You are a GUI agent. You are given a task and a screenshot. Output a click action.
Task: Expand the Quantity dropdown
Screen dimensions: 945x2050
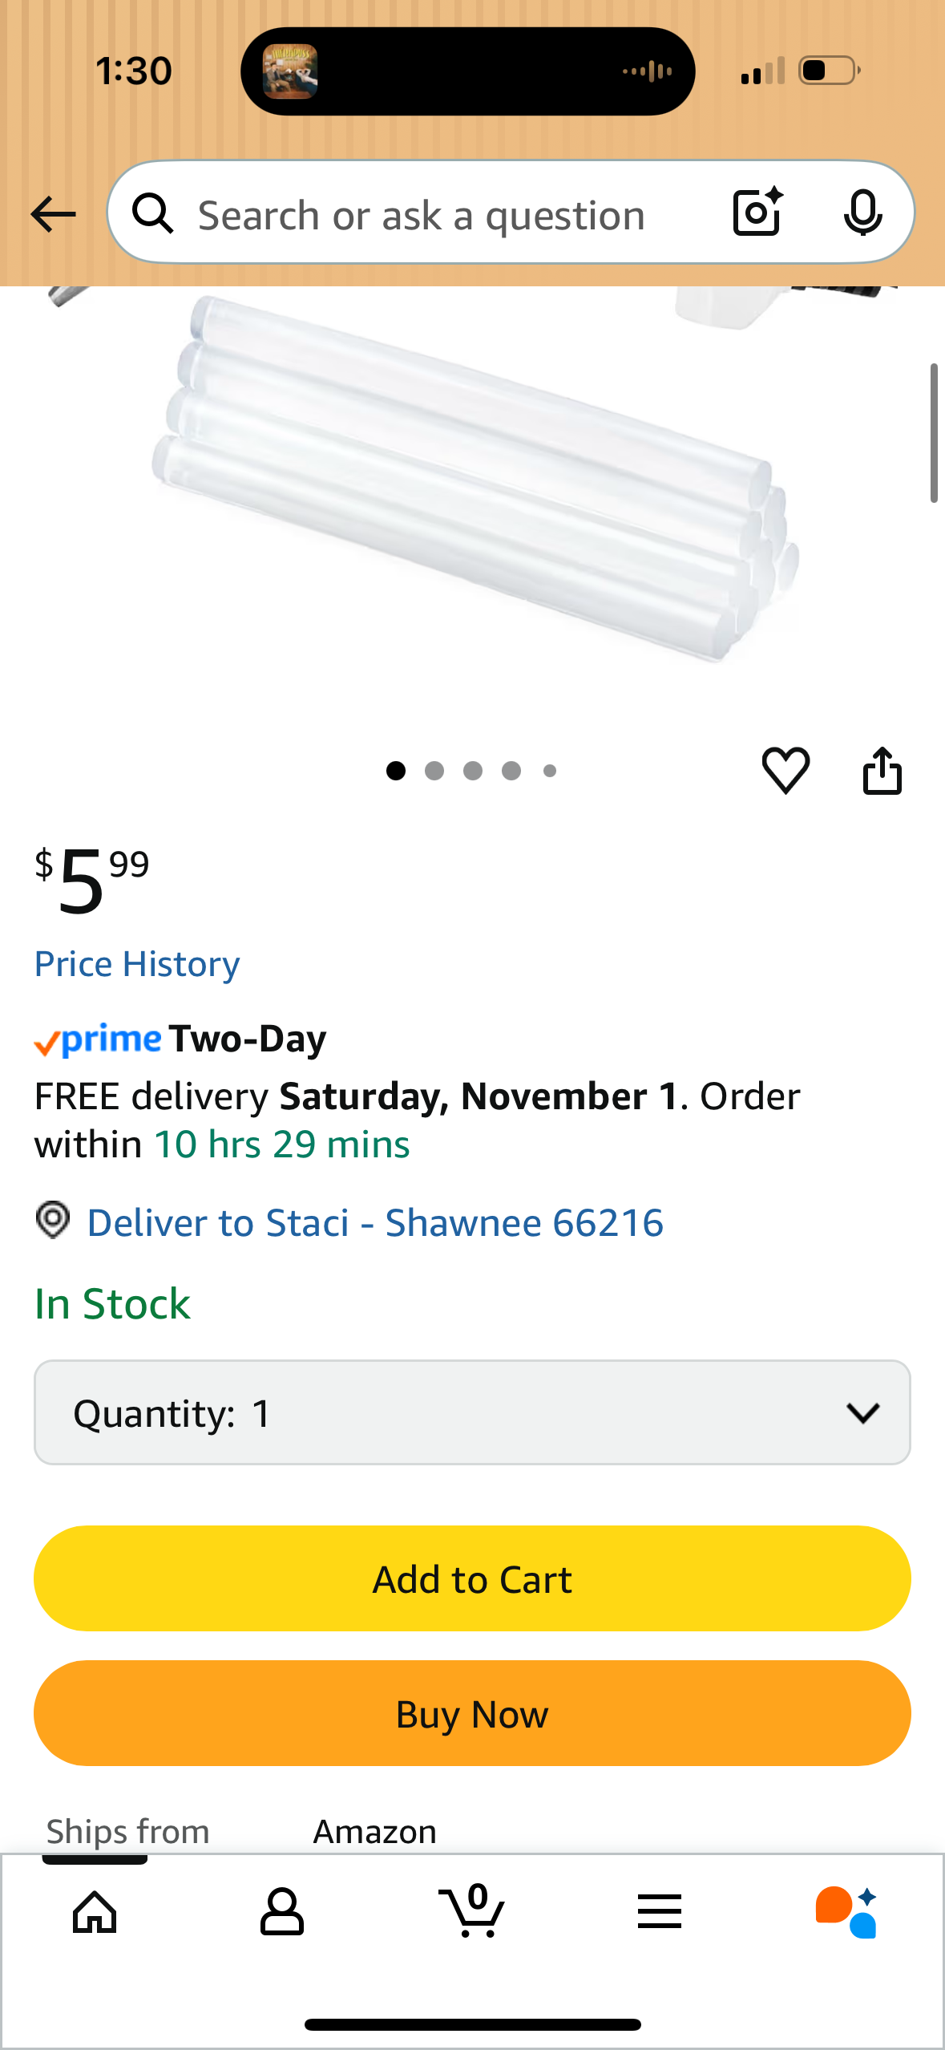[x=472, y=1412]
